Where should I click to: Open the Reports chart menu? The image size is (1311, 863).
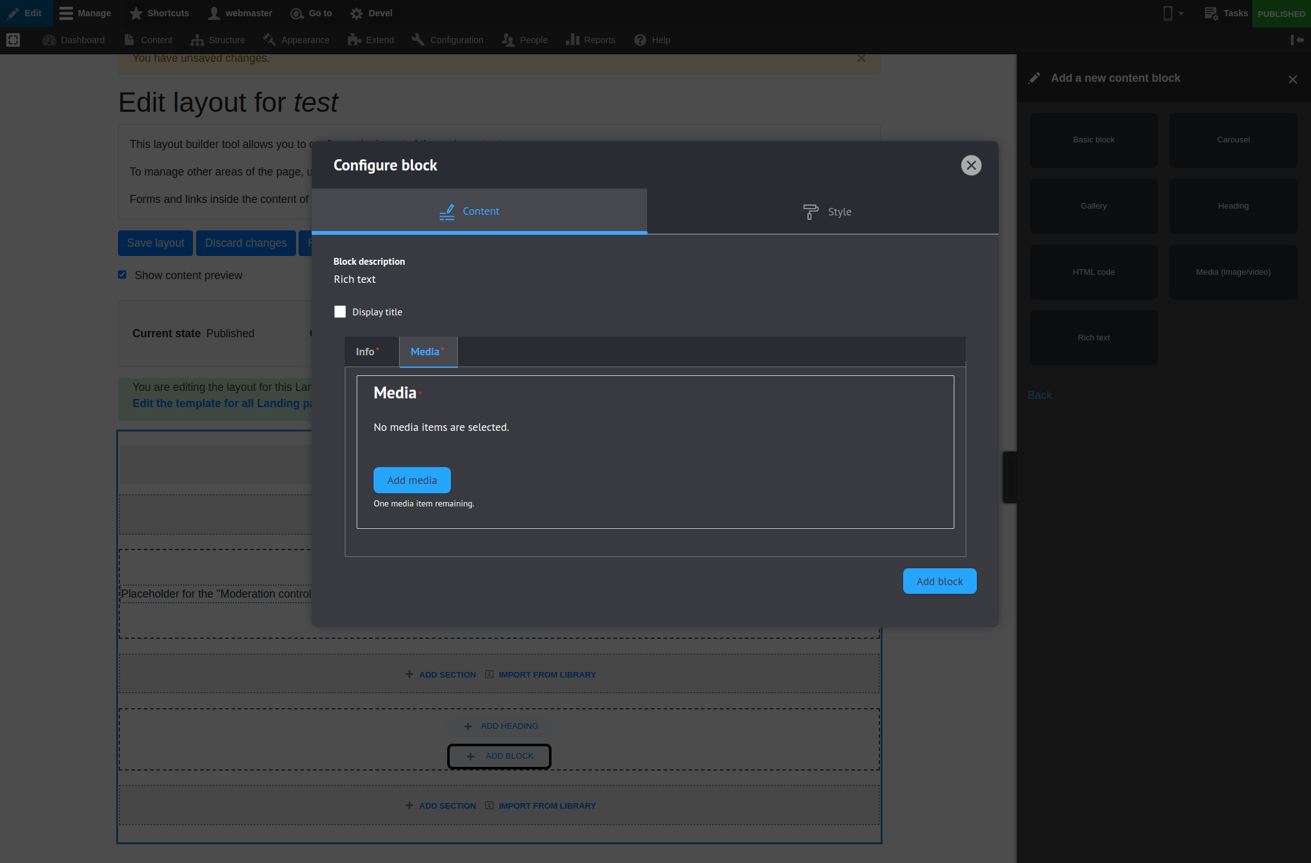tap(590, 40)
